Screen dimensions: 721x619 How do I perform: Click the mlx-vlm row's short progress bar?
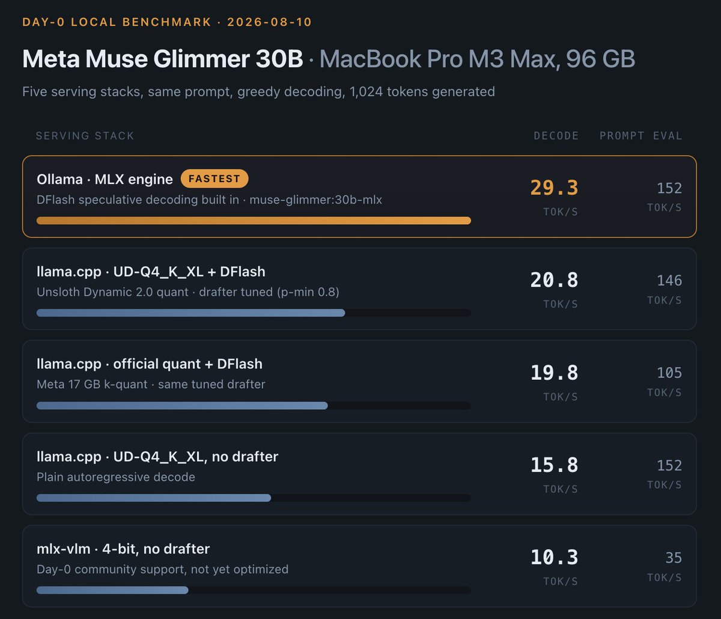pyautogui.click(x=112, y=591)
